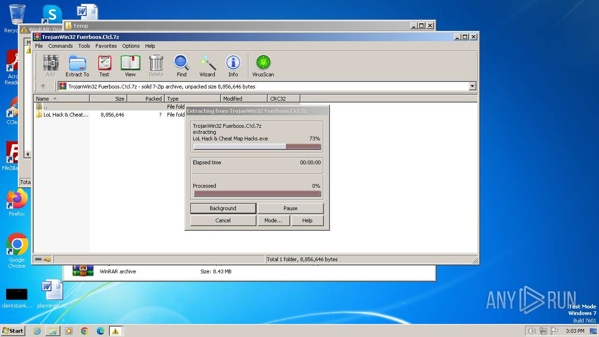Open the planningm.rtf desktop document
The height and width of the screenshot is (337, 599).
pyautogui.click(x=52, y=294)
